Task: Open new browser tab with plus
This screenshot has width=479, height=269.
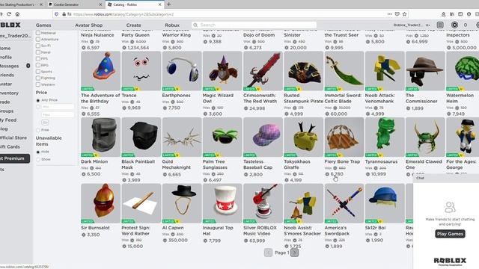Action: click(168, 4)
